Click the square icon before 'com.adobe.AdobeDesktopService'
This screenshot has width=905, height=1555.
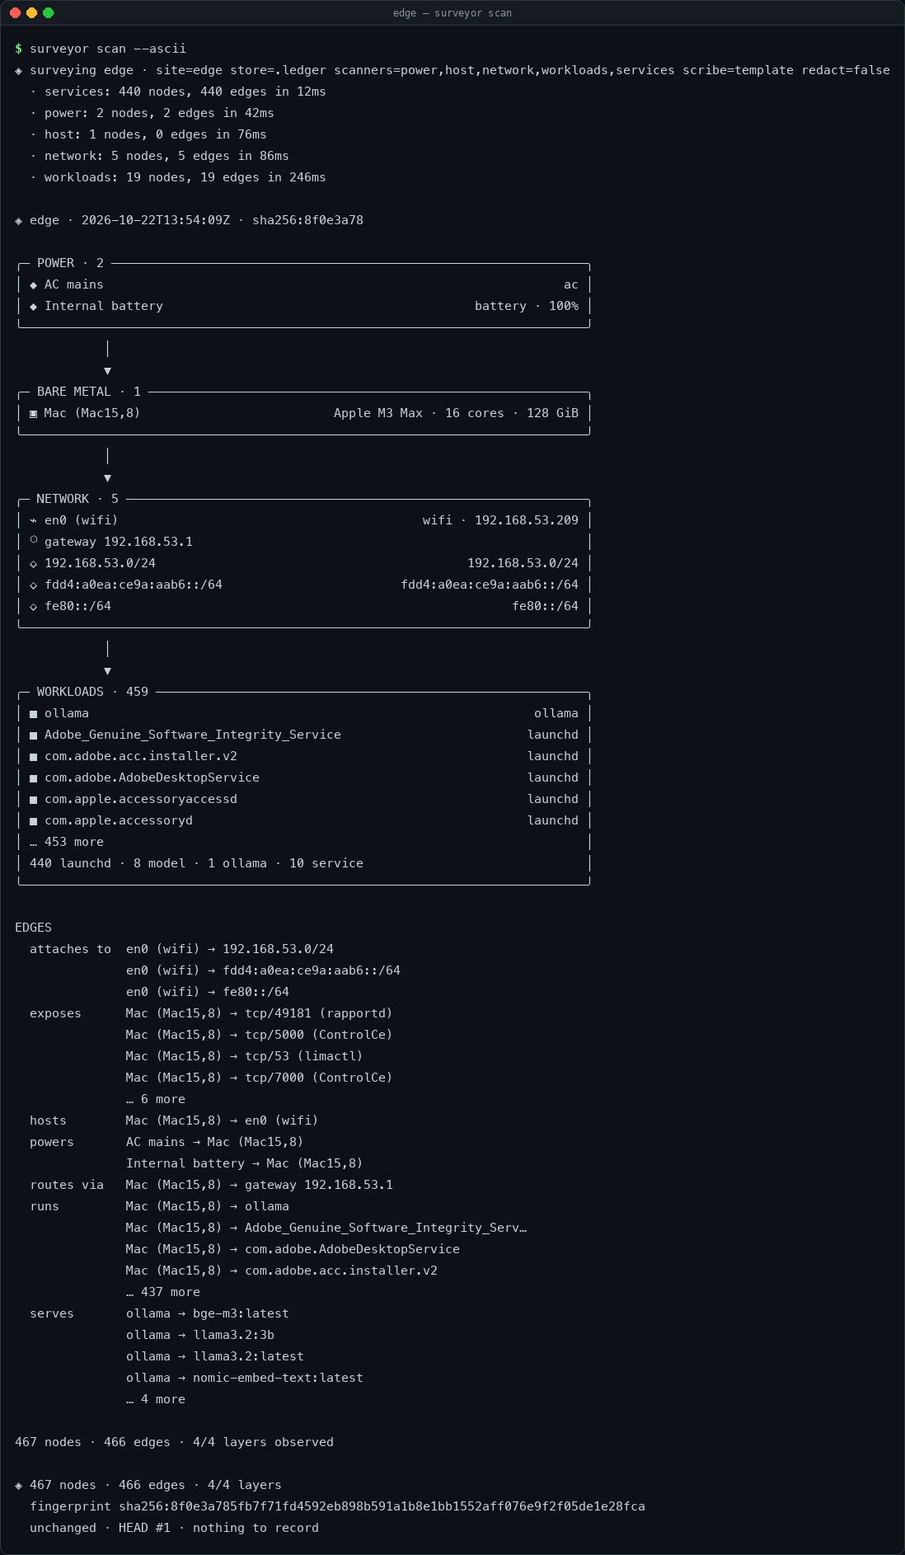tap(34, 777)
